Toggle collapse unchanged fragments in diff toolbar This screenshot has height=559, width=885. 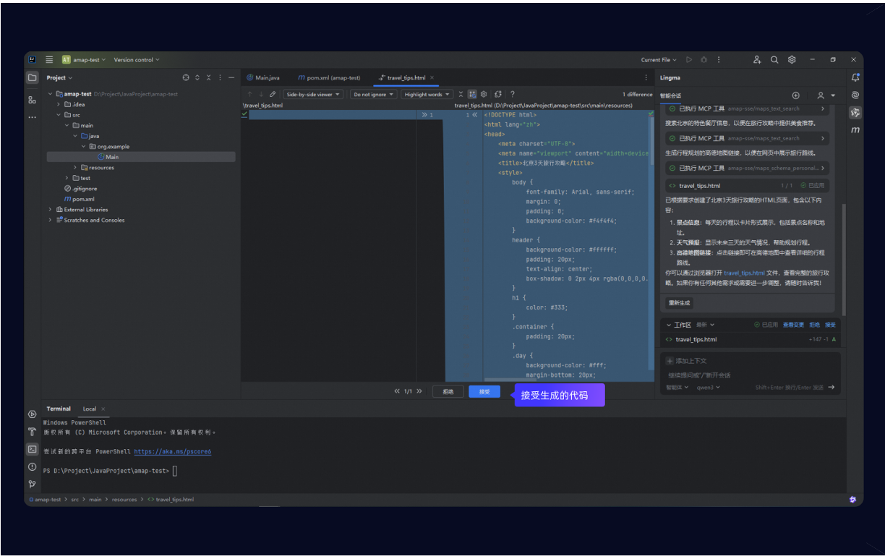coord(461,94)
